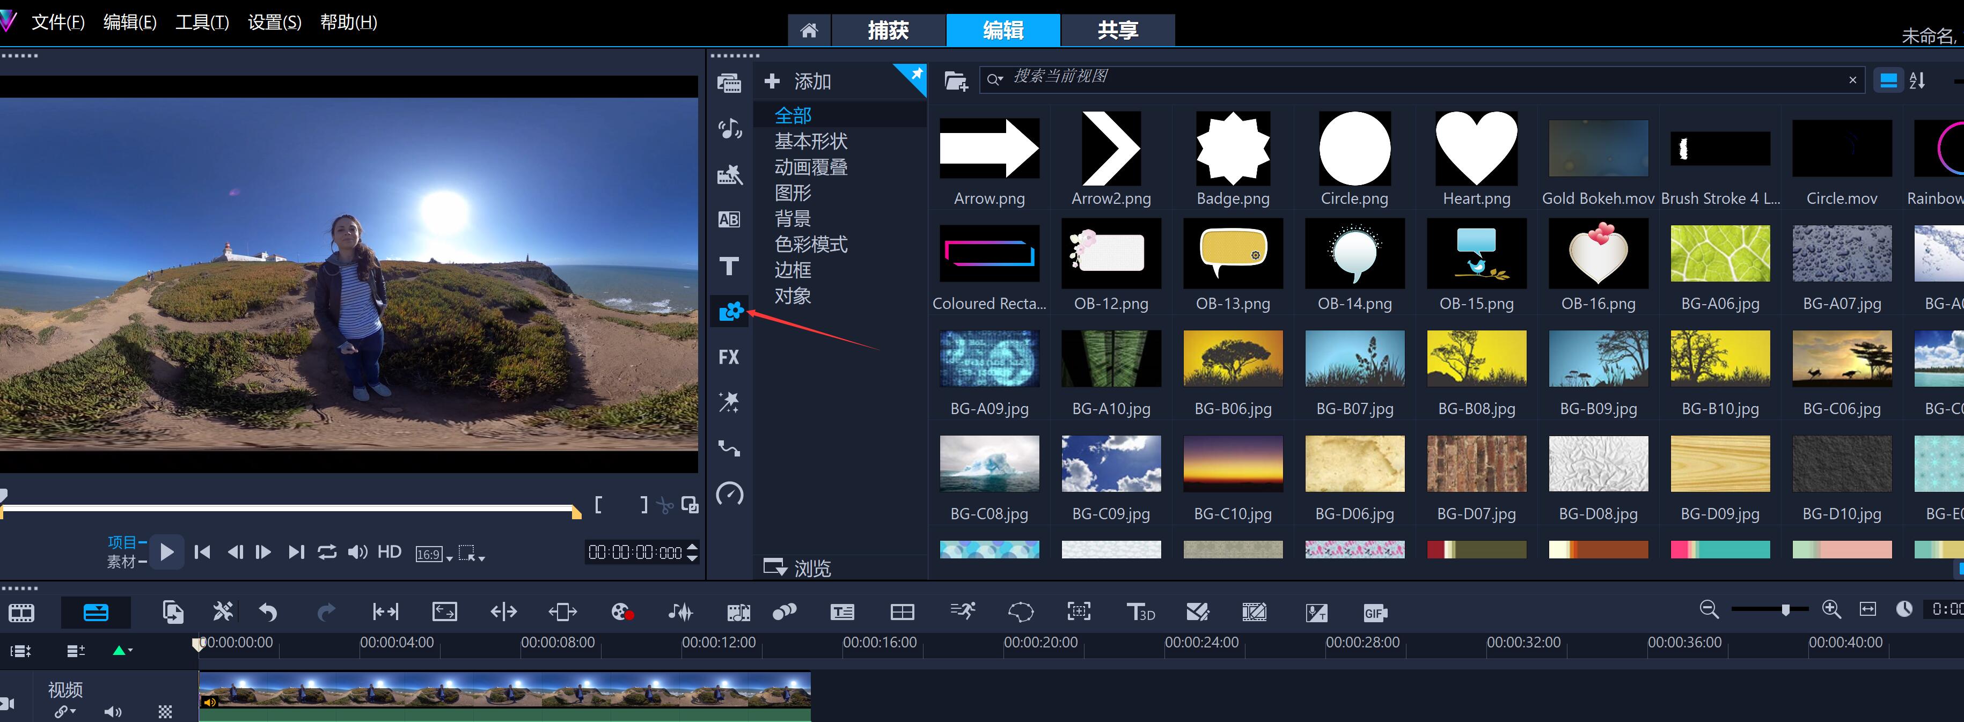Play the preview video
1964x722 pixels.
[167, 551]
